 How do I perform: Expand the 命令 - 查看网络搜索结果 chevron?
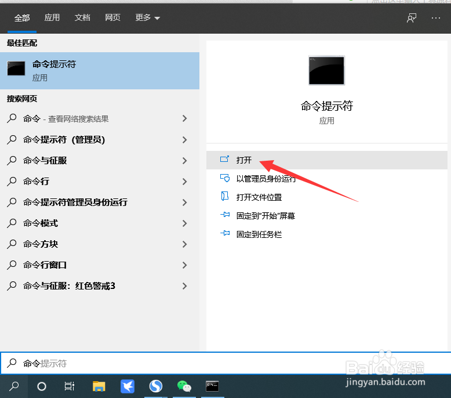click(185, 118)
